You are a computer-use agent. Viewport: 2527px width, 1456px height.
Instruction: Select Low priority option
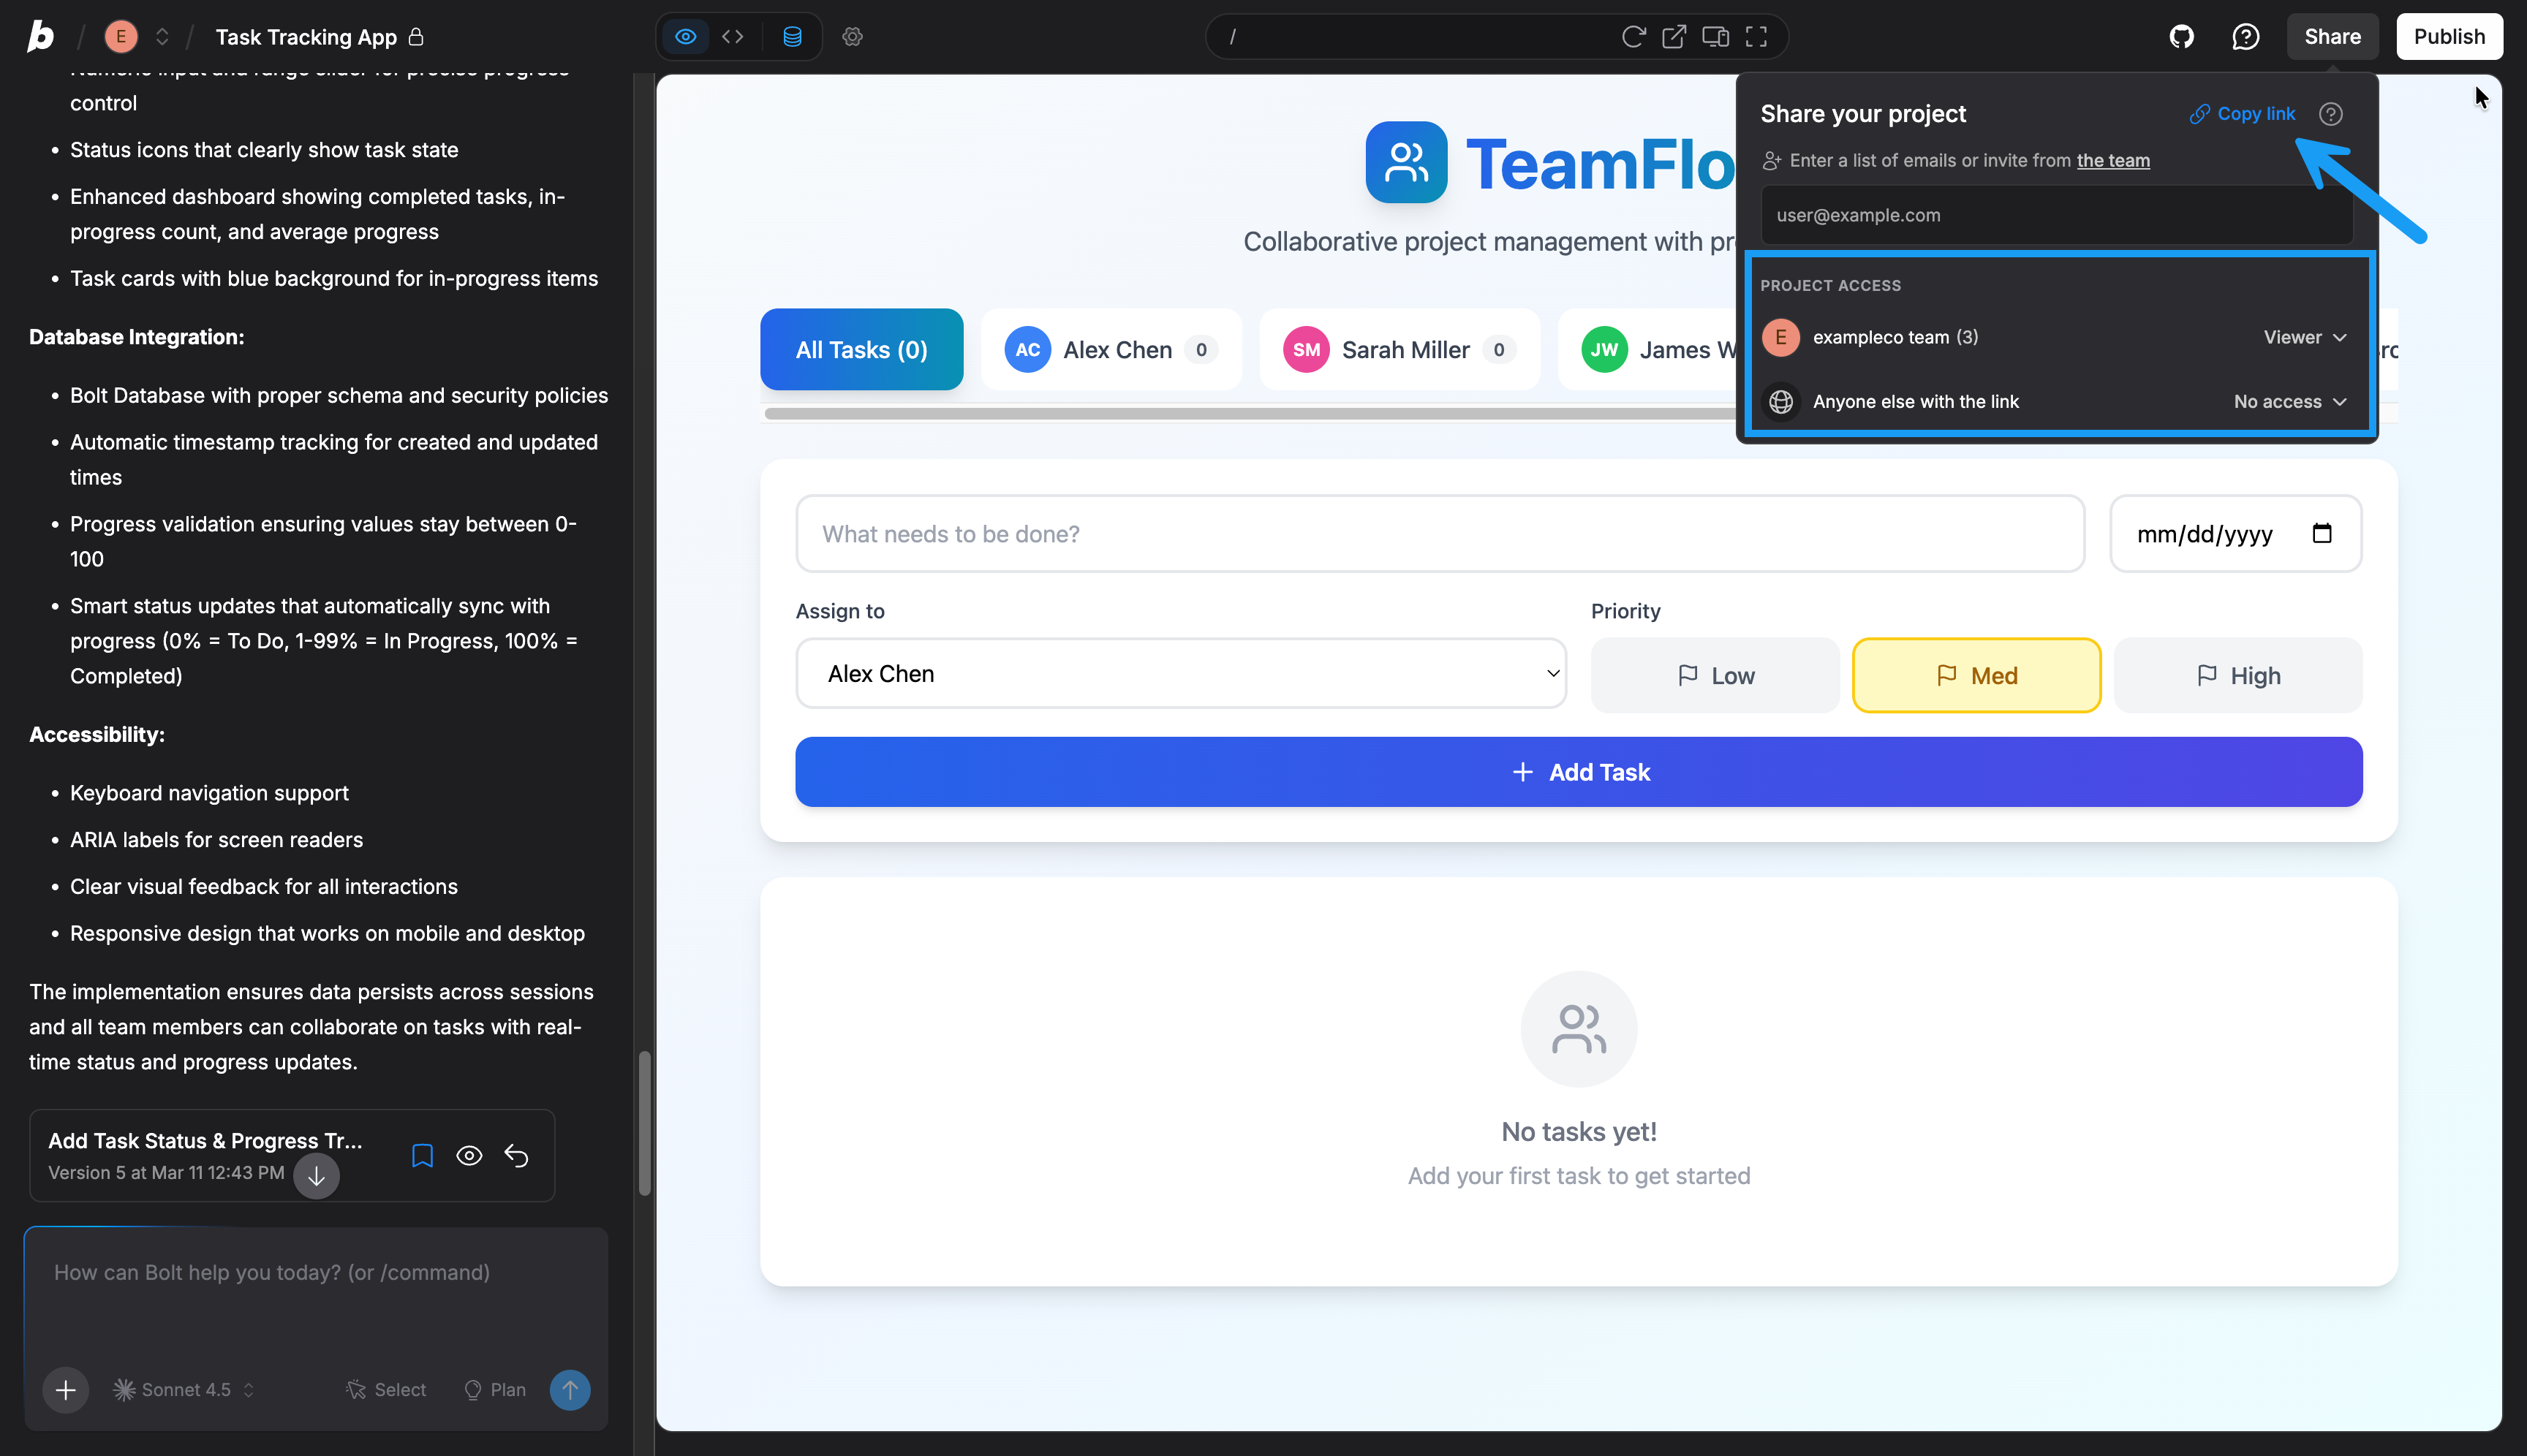(1715, 676)
